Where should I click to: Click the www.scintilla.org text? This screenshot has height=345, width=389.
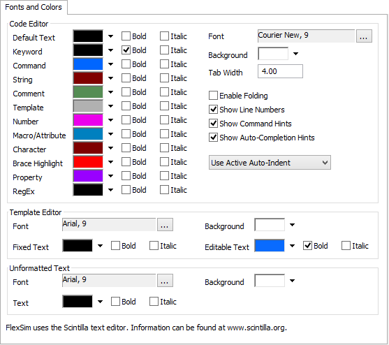(257, 328)
